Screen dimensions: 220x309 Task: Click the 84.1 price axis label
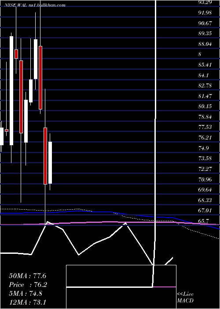pos(203,75)
